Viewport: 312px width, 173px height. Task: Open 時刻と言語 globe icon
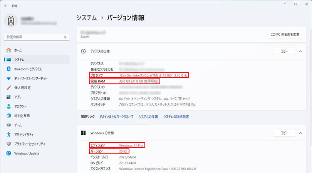8,116
